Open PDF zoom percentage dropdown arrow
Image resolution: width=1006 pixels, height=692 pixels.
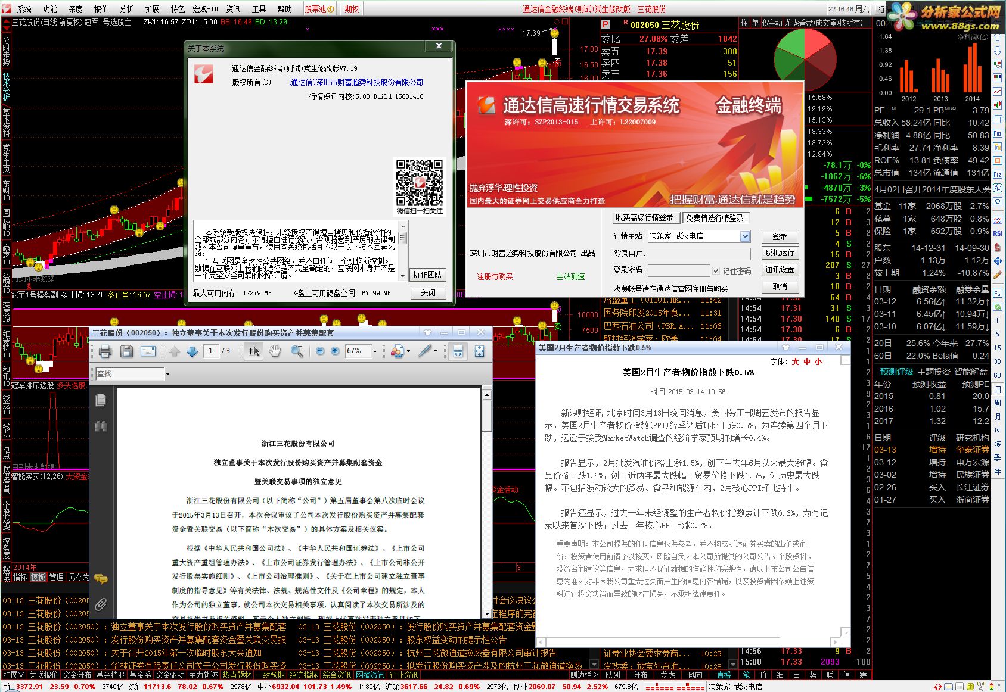tap(375, 351)
